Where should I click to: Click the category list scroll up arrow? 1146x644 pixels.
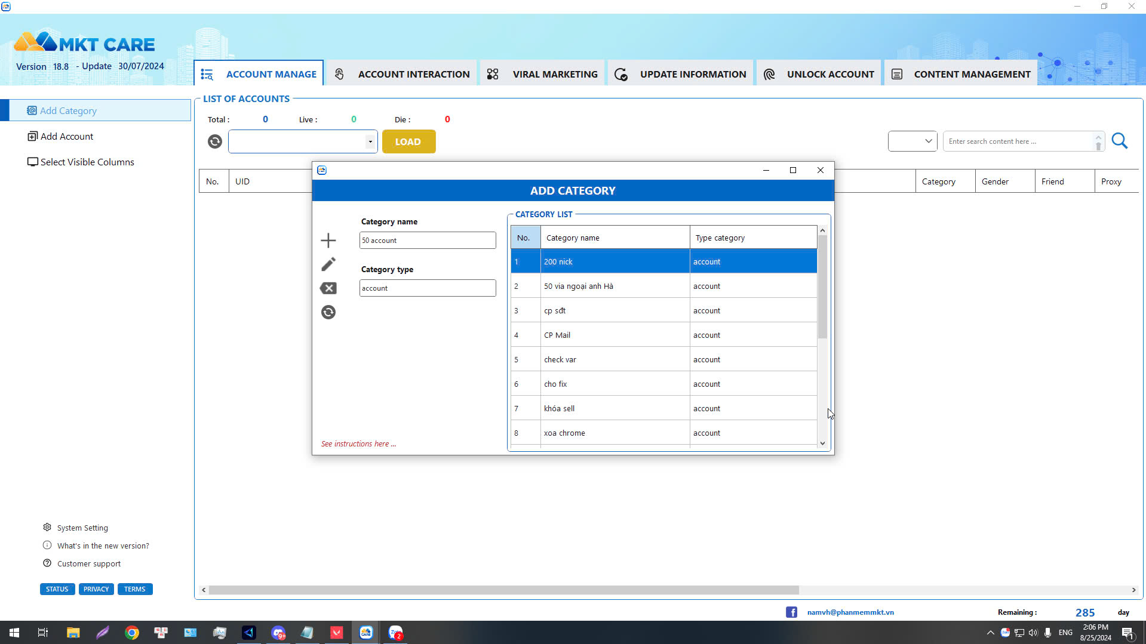point(822,230)
